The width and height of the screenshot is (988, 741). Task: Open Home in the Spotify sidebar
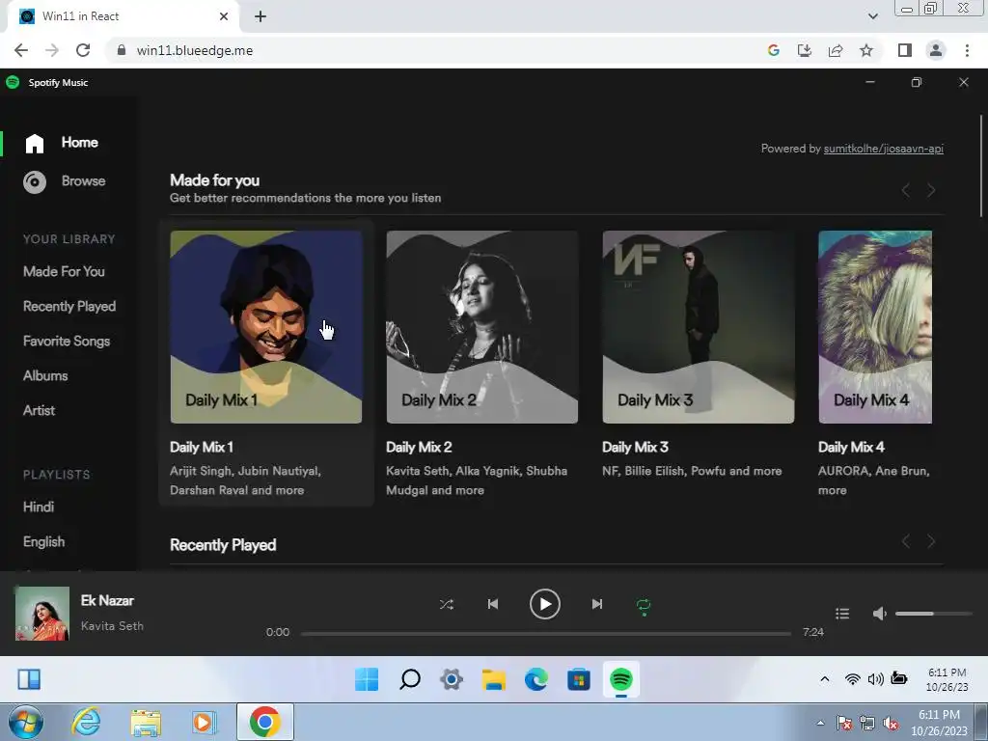click(x=79, y=143)
